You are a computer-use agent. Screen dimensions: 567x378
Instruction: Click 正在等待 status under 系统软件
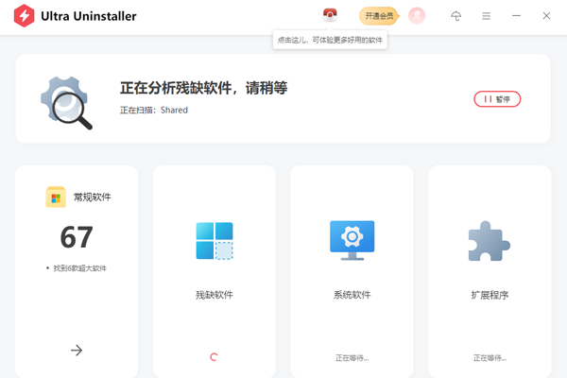pyautogui.click(x=352, y=358)
